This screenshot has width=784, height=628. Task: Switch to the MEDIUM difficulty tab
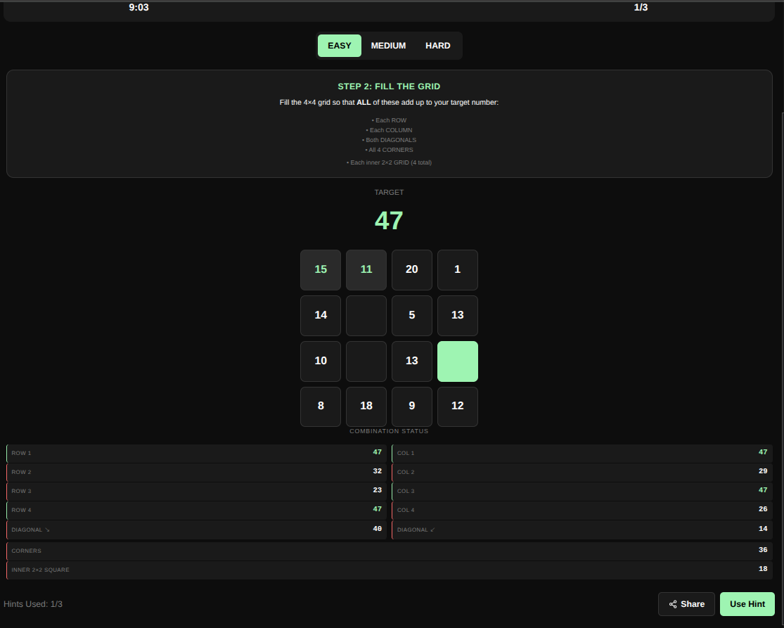pyautogui.click(x=388, y=45)
